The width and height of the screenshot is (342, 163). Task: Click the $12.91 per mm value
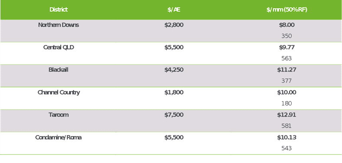286,114
